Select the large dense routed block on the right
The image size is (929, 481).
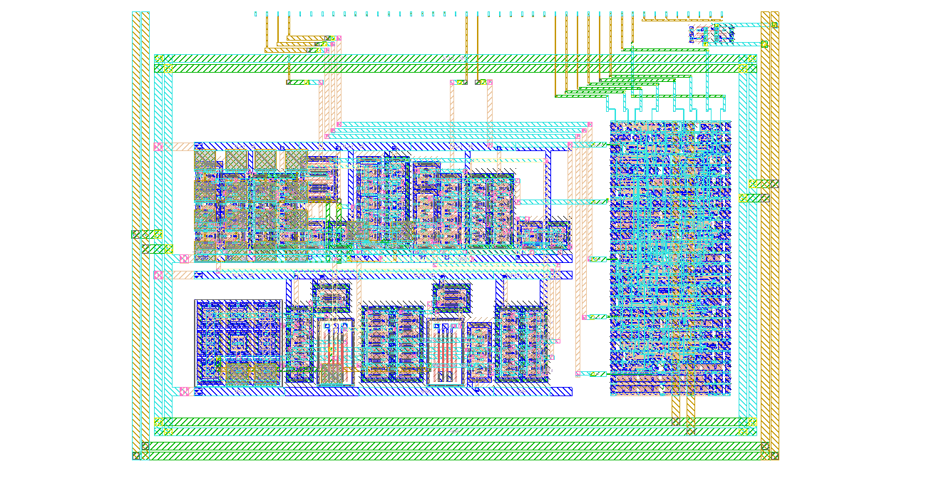[671, 258]
